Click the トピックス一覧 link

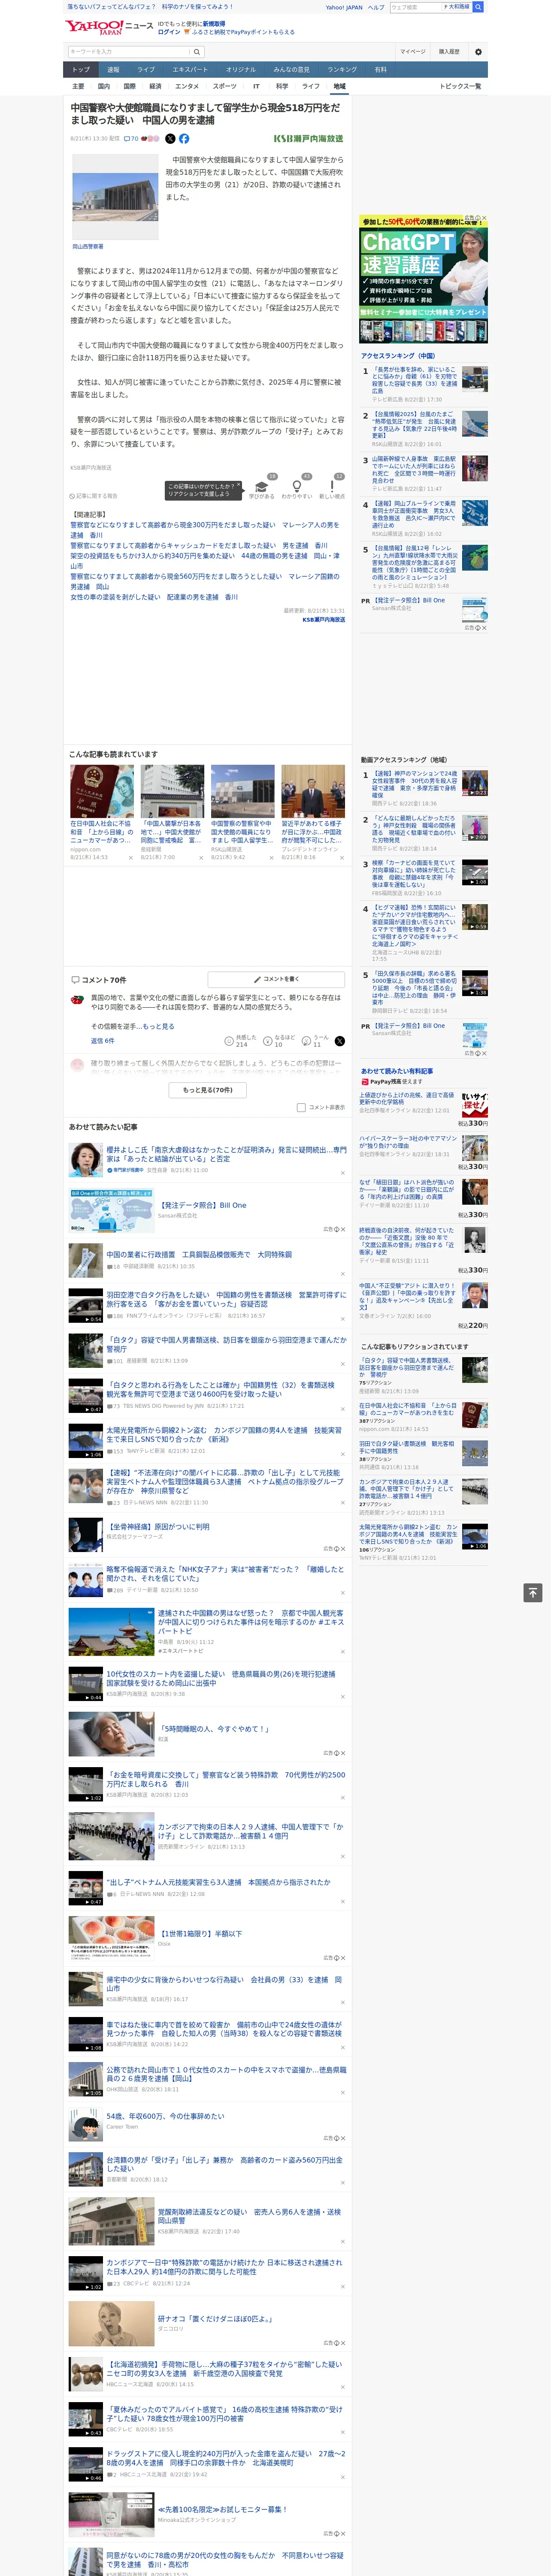pos(460,86)
